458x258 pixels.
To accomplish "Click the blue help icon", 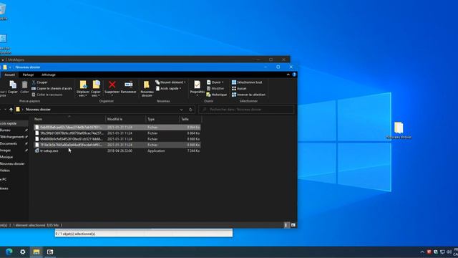I will [294, 75].
